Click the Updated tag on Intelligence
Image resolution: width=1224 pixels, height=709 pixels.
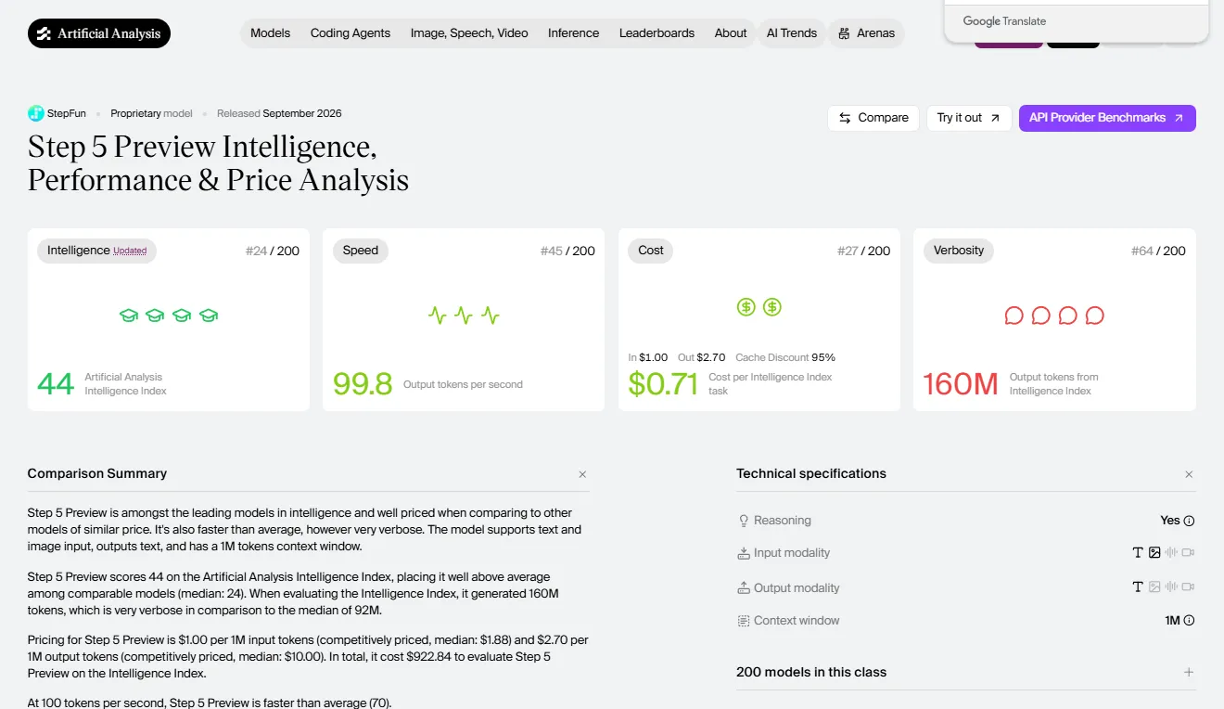(130, 251)
